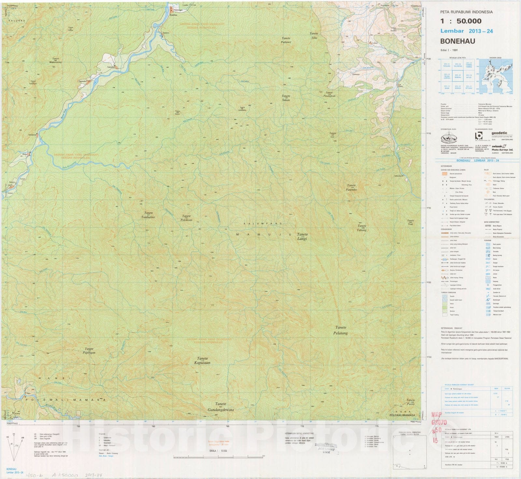Select the Hutan green legend swatch
Viewport: 521px width, 479px height.
point(444,307)
